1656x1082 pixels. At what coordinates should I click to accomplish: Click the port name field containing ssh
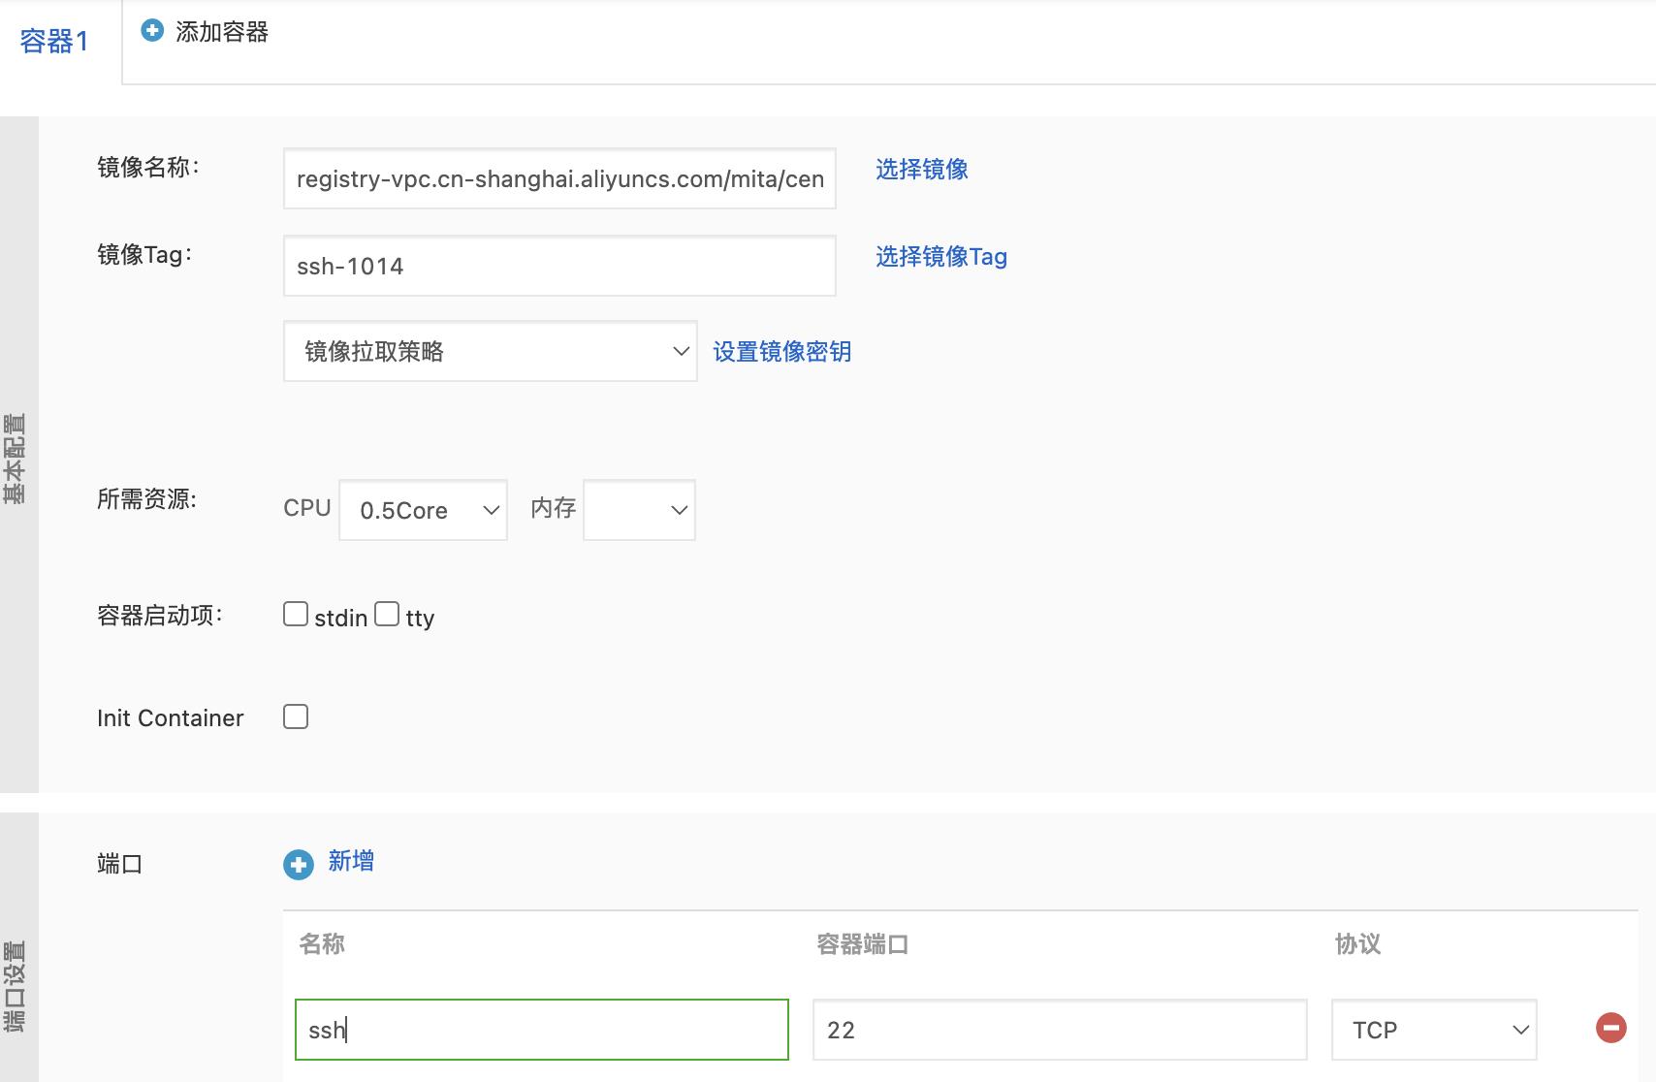tap(542, 1030)
